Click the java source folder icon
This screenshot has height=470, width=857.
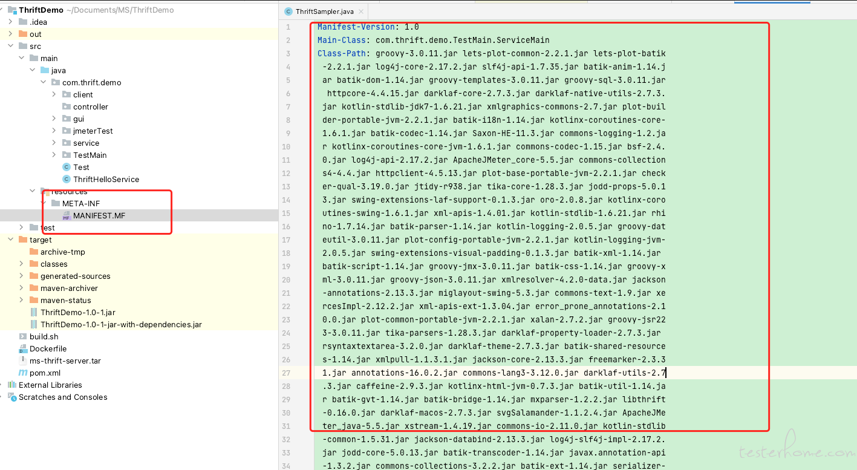pyautogui.click(x=45, y=70)
